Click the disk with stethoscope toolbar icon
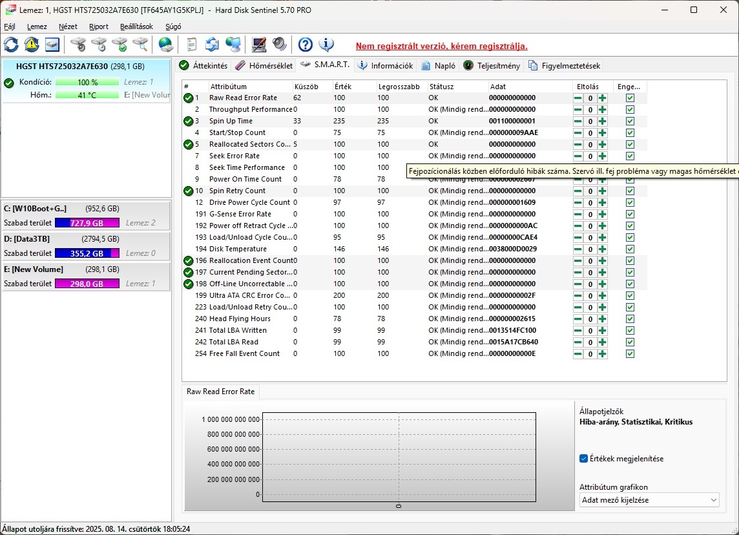 point(78,45)
